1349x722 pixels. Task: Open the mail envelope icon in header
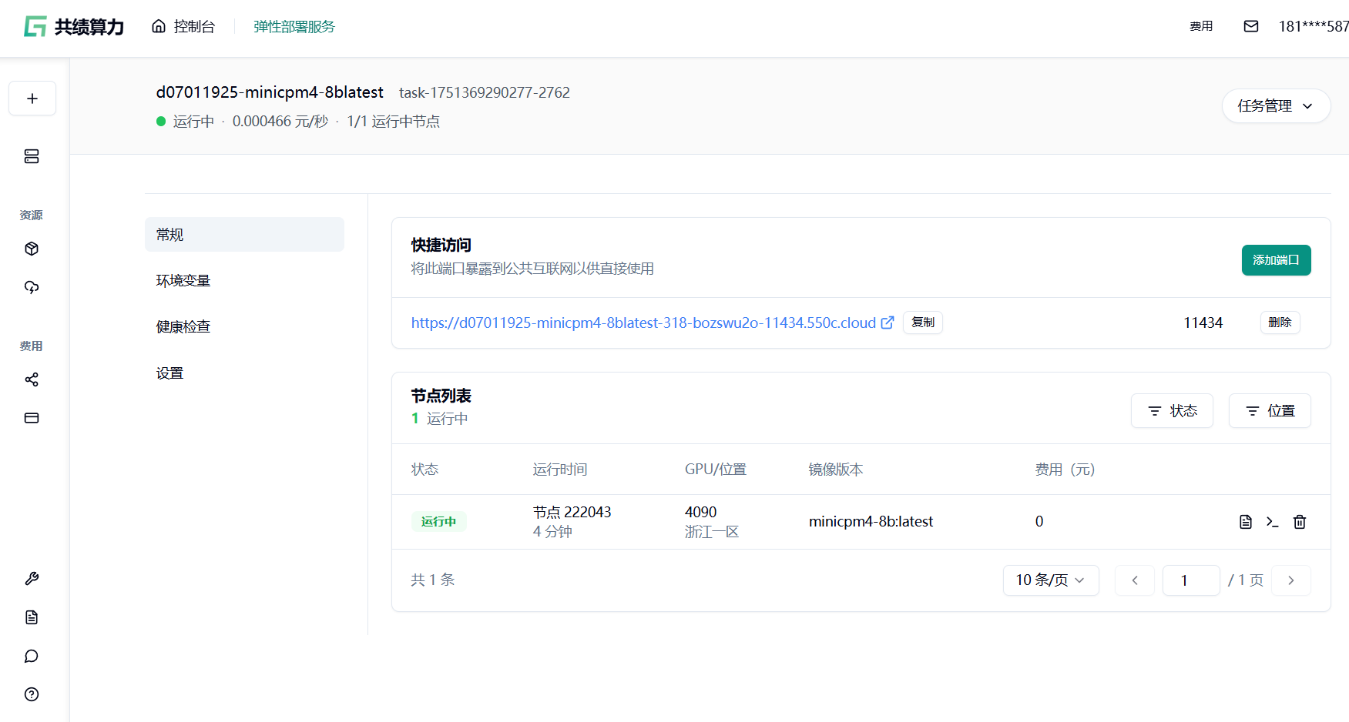[1250, 26]
